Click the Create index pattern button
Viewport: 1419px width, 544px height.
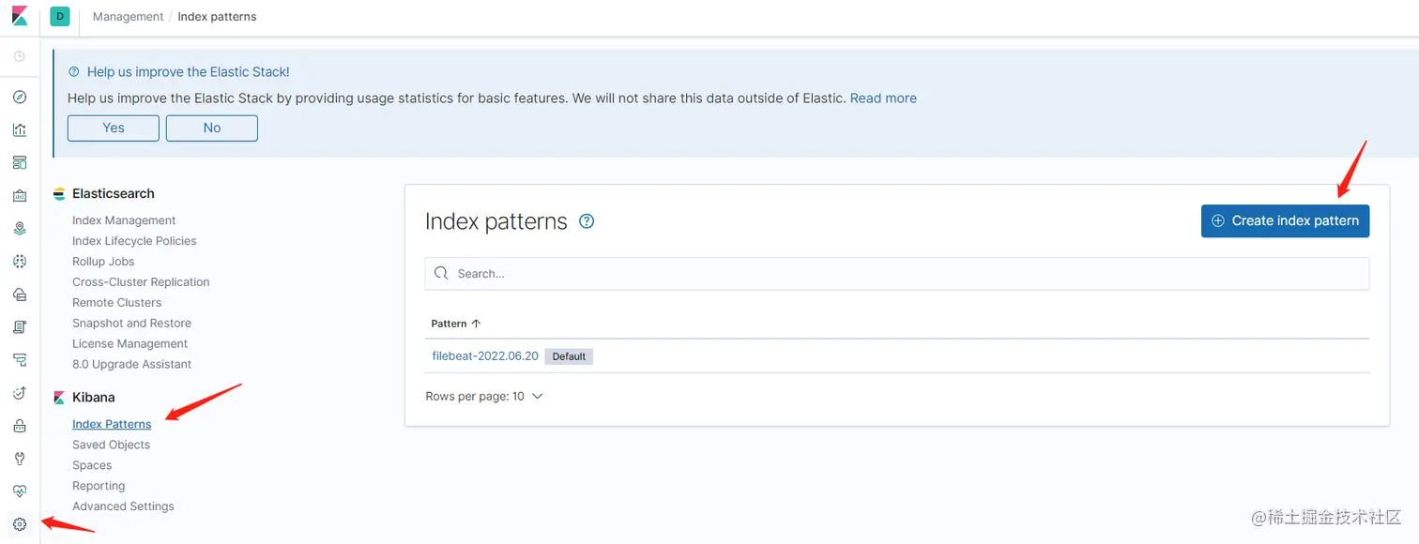tap(1285, 221)
